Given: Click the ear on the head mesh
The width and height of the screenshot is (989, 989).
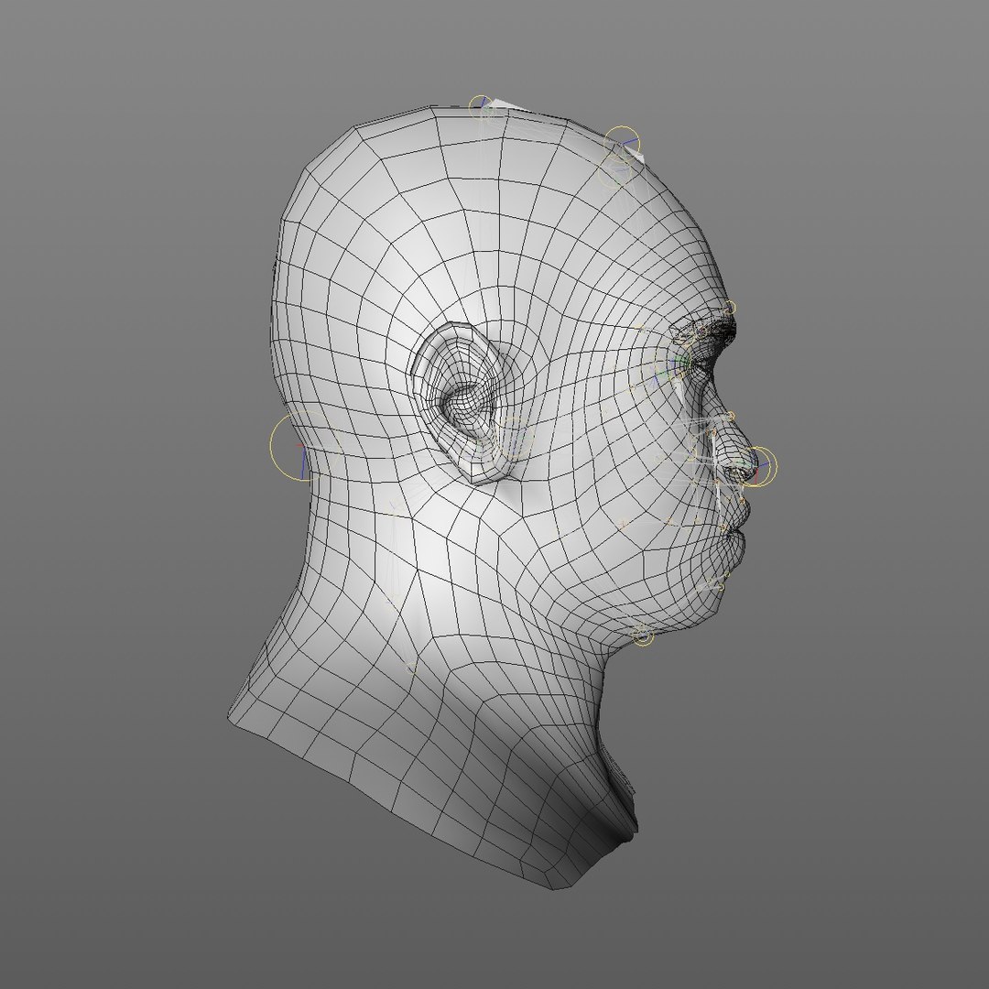Looking at the screenshot, I should click(x=459, y=404).
